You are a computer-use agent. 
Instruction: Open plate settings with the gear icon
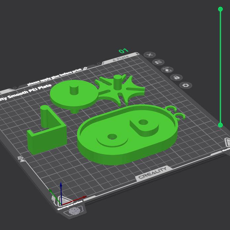186,85
